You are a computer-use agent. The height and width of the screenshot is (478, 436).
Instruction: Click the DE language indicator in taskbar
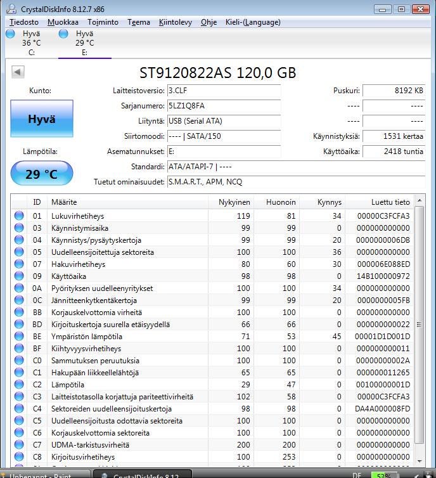click(x=357, y=475)
